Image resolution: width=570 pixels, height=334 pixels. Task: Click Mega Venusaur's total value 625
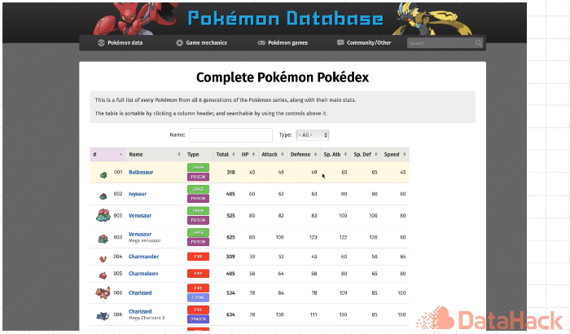(230, 237)
